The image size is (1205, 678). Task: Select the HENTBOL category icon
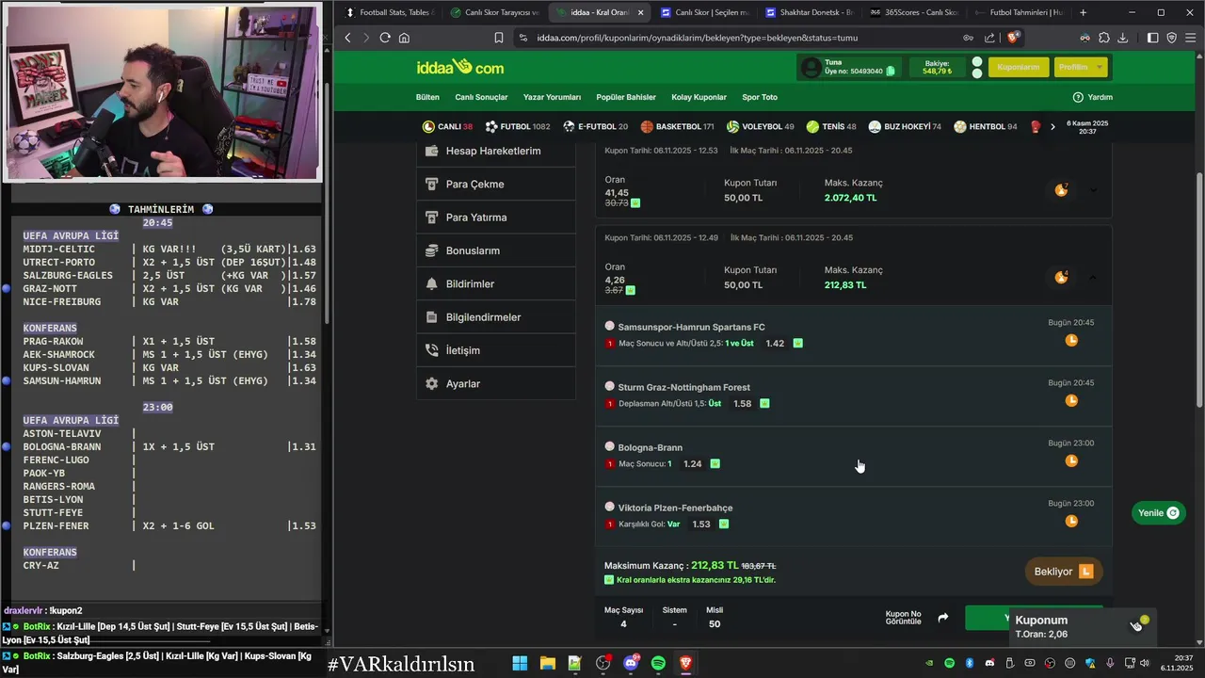coord(959,126)
